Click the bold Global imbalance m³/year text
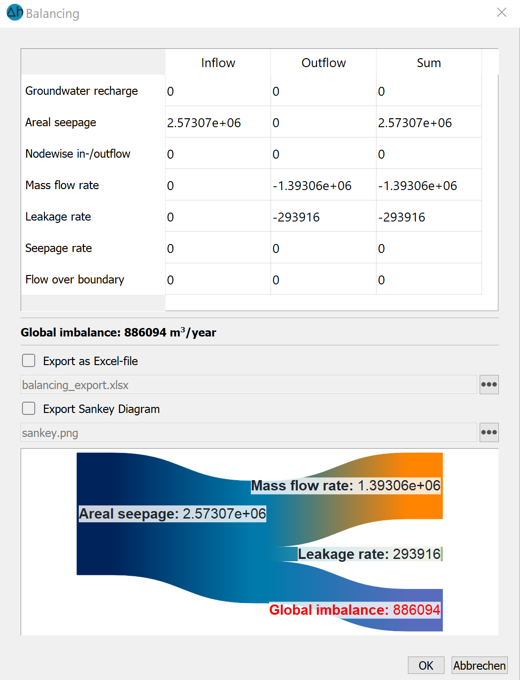The height and width of the screenshot is (680, 520). point(118,332)
